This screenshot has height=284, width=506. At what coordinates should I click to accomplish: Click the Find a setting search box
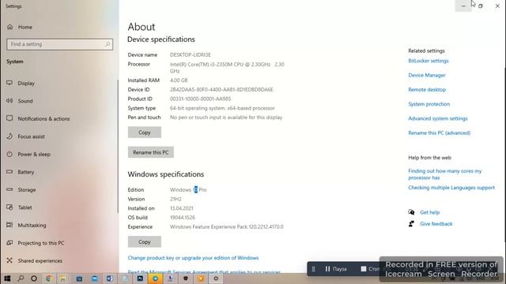(x=60, y=44)
